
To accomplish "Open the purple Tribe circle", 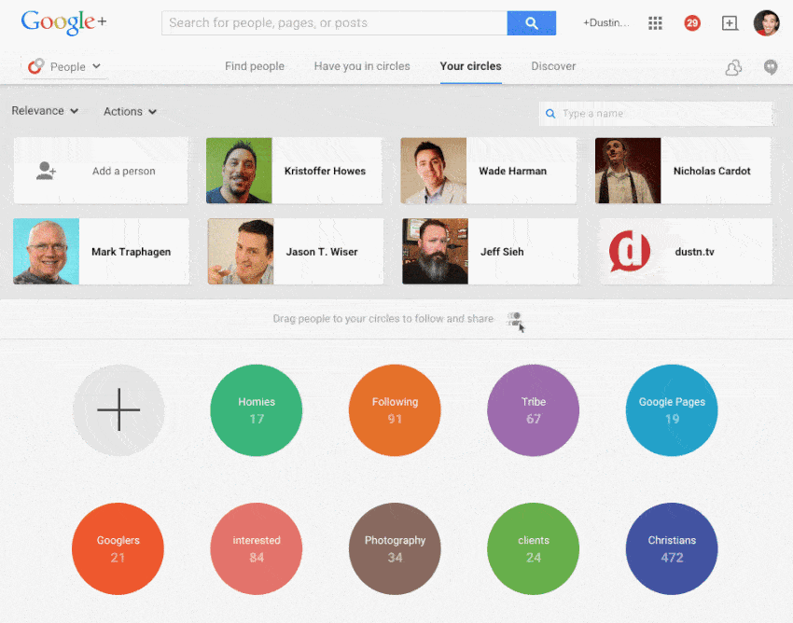I will tap(533, 410).
